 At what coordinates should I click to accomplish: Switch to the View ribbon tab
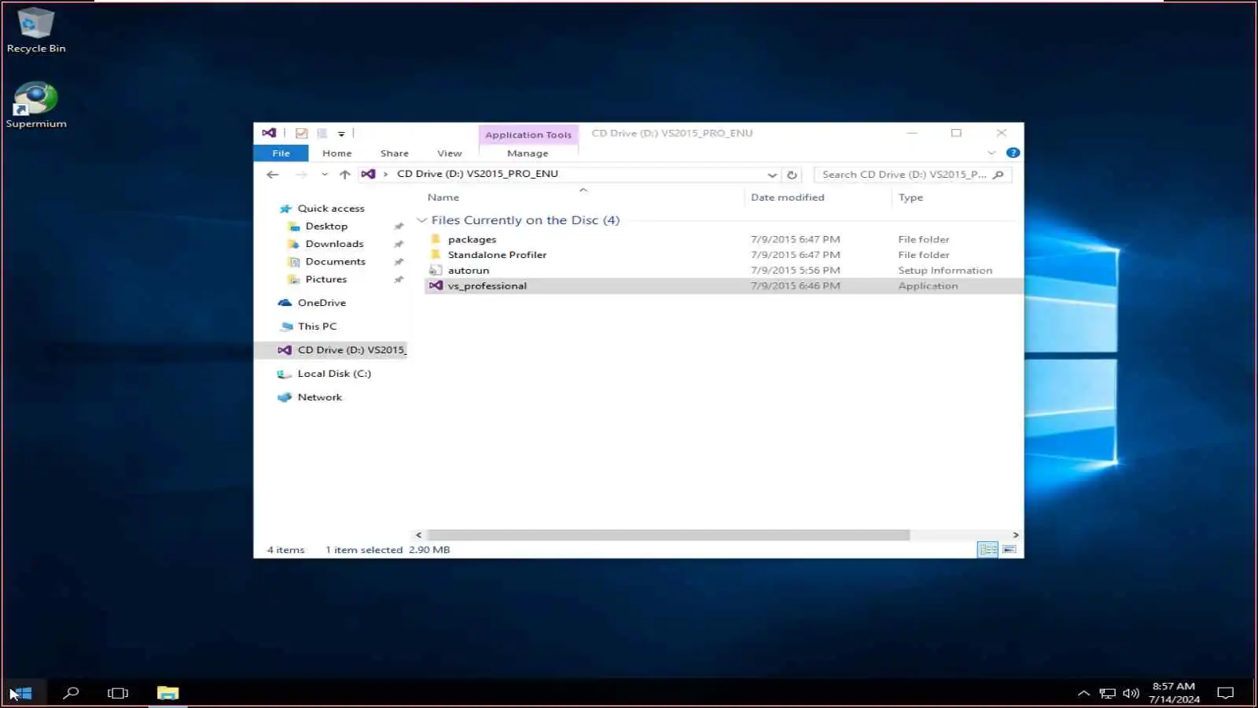(x=449, y=153)
